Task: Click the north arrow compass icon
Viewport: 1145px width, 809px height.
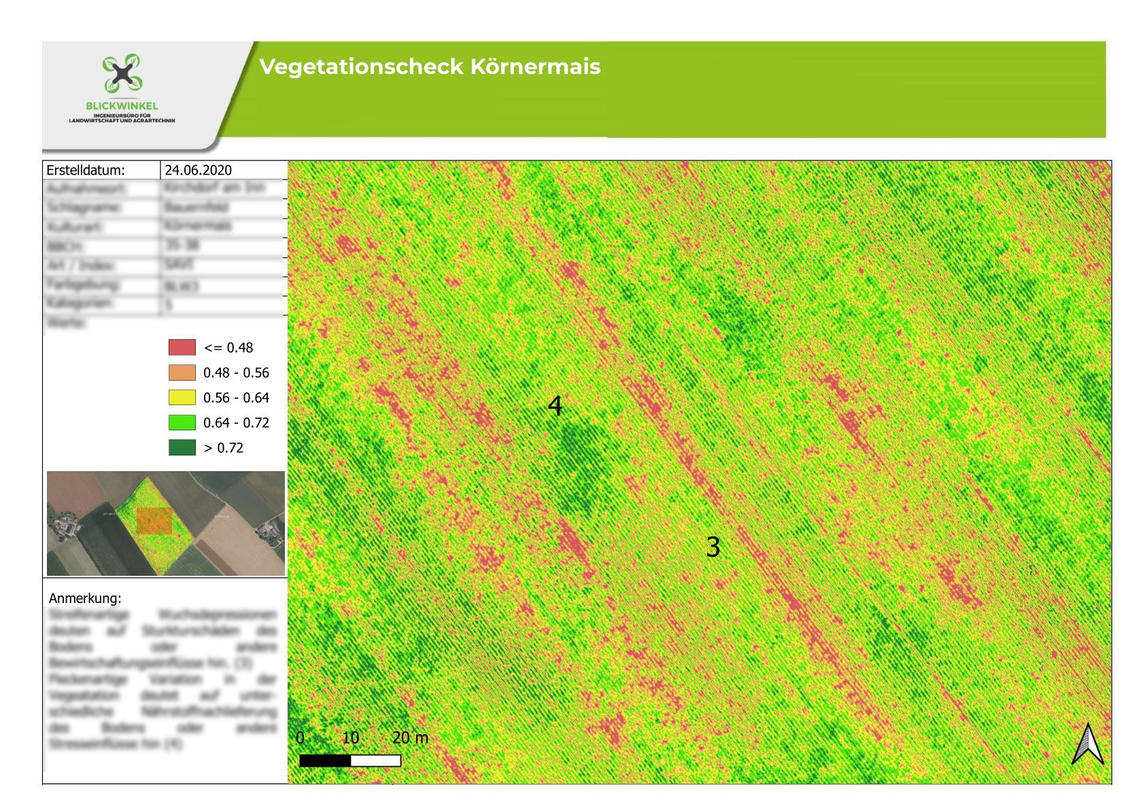Action: click(x=1087, y=744)
